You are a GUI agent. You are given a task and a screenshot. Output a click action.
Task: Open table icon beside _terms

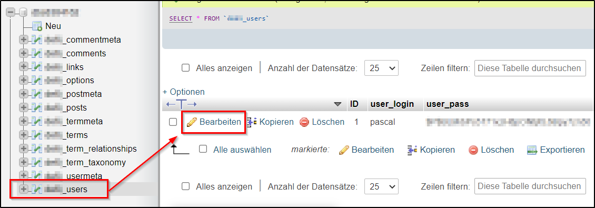(37, 135)
